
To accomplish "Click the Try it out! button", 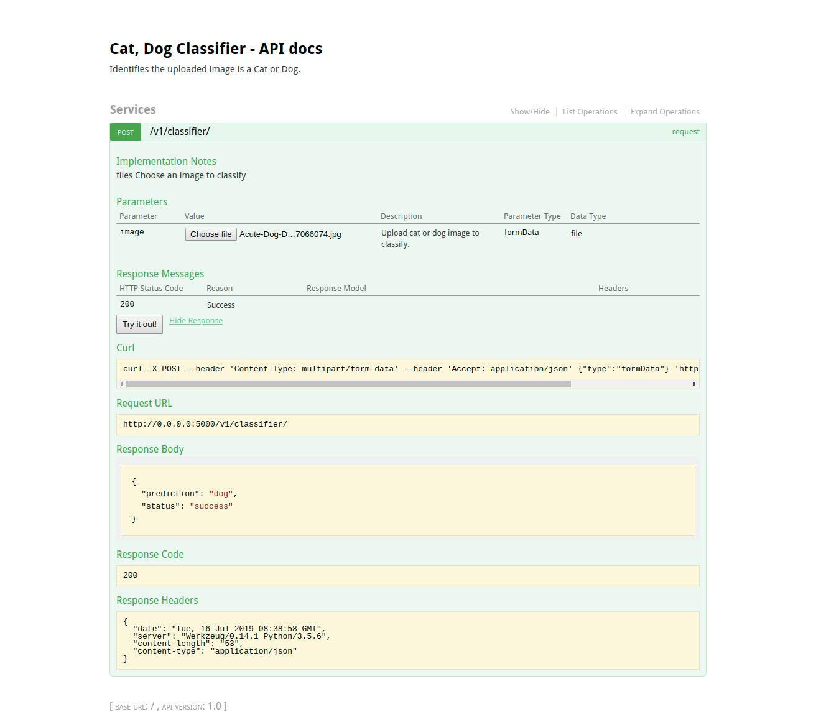I will [x=139, y=325].
